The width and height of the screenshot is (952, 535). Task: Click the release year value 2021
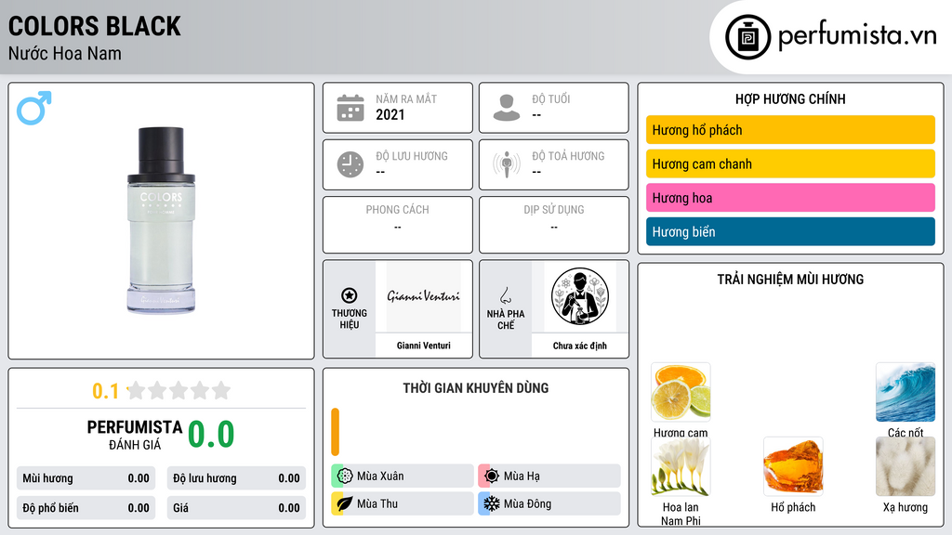pyautogui.click(x=390, y=114)
